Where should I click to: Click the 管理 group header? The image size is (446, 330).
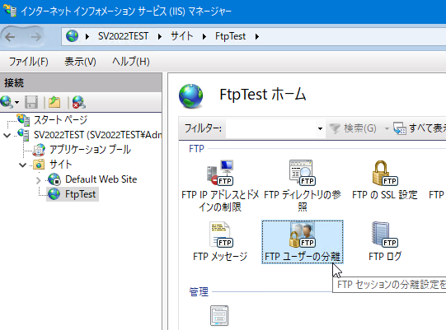tap(199, 291)
